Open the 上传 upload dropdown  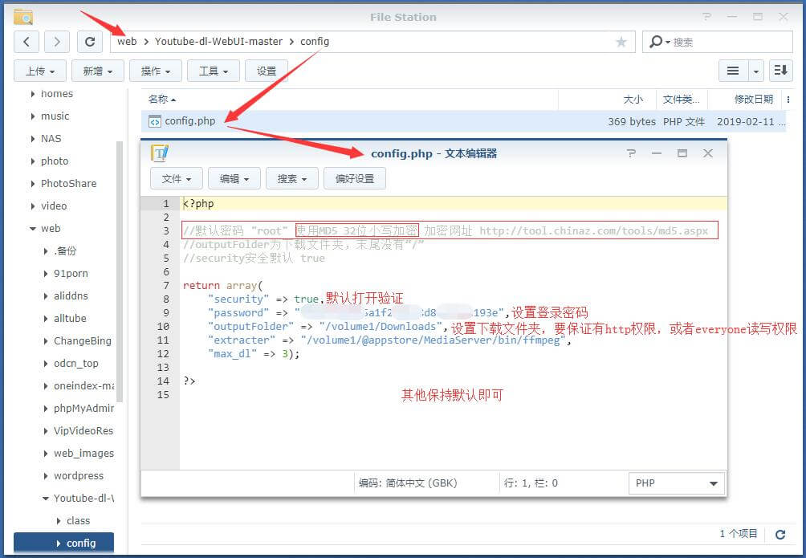point(40,71)
